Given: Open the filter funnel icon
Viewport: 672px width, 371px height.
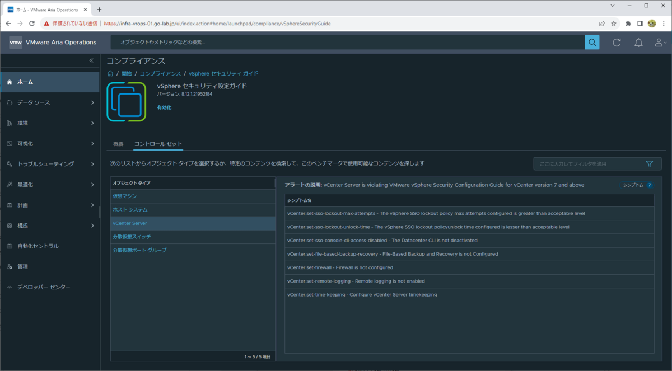Looking at the screenshot, I should point(649,163).
